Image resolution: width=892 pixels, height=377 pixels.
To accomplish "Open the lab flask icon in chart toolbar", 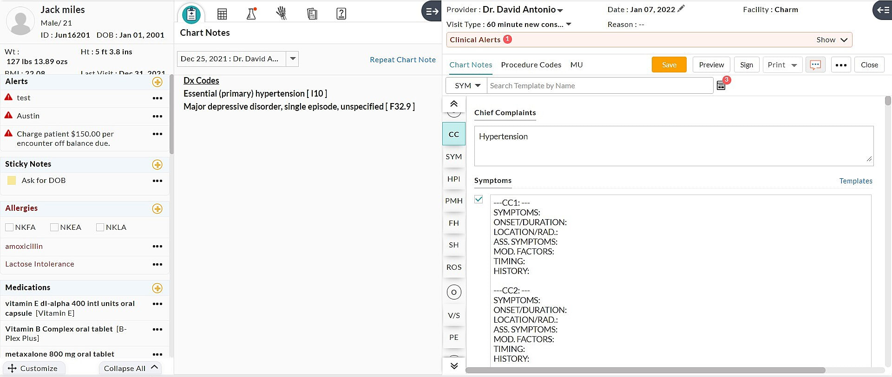I will (x=251, y=14).
